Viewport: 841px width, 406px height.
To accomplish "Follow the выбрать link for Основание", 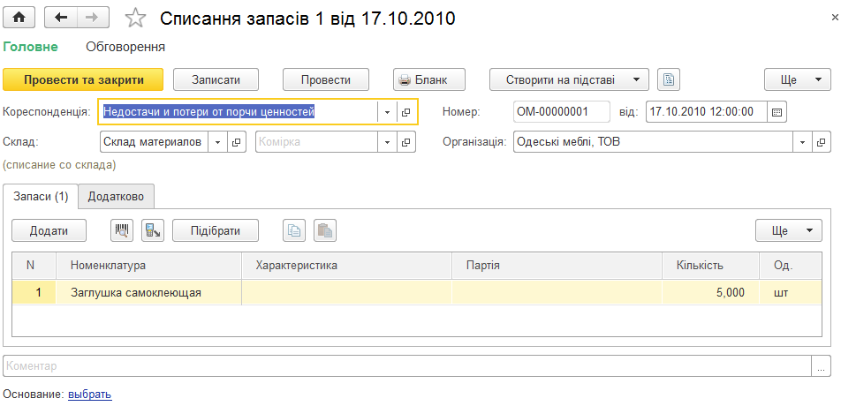I will [x=89, y=395].
